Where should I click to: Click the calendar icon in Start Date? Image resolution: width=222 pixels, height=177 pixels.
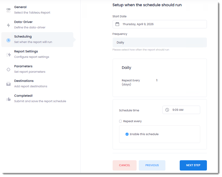[x=117, y=24]
